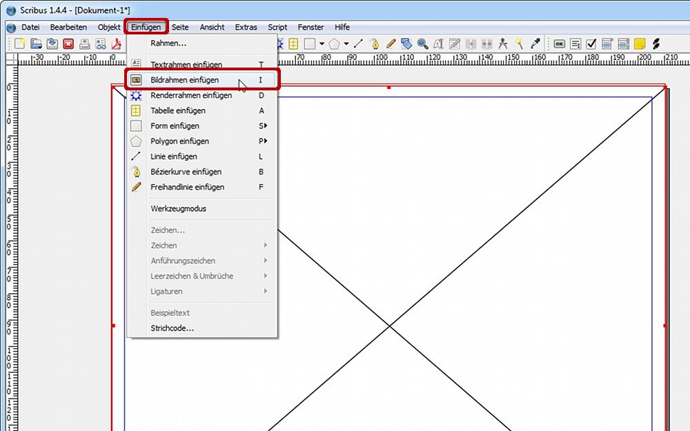The height and width of the screenshot is (431, 690).
Task: Choose Linie einfügen menu entry
Action: click(202, 157)
